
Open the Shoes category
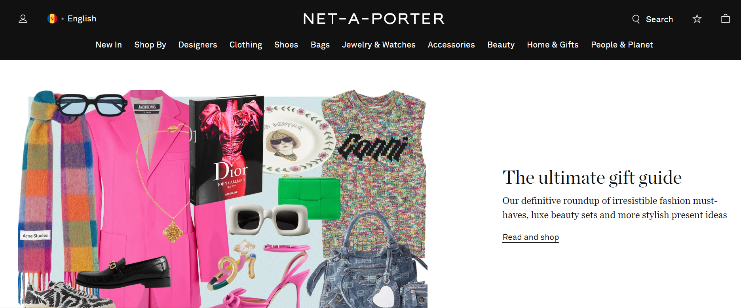286,45
